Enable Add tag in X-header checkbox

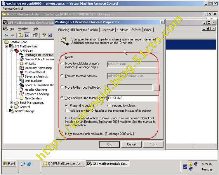click(67, 111)
